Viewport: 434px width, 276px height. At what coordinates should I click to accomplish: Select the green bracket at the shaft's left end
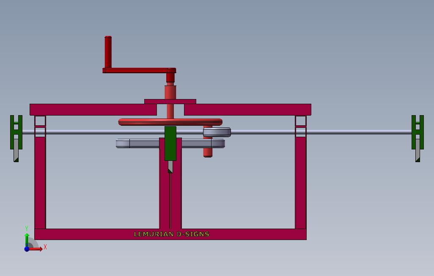[x=16, y=132]
